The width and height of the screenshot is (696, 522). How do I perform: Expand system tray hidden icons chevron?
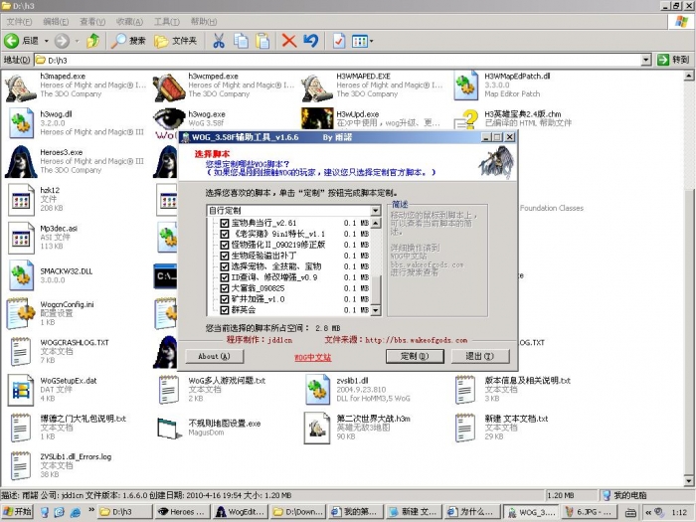pos(648,512)
